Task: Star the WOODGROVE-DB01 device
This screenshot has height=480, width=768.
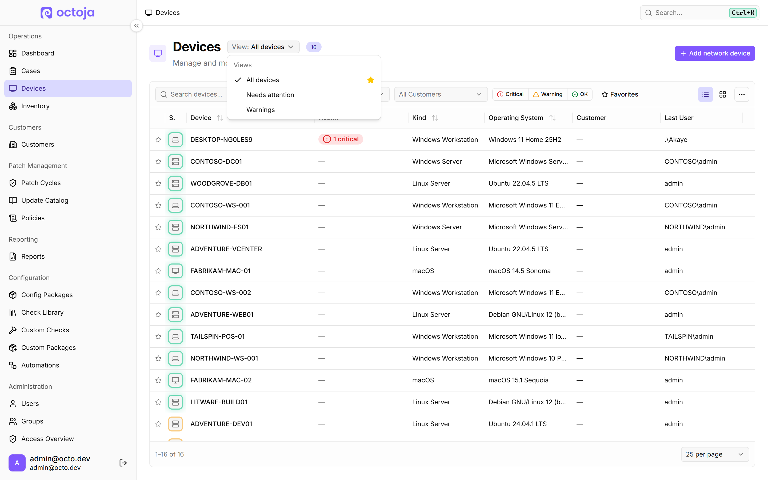Action: (158, 183)
